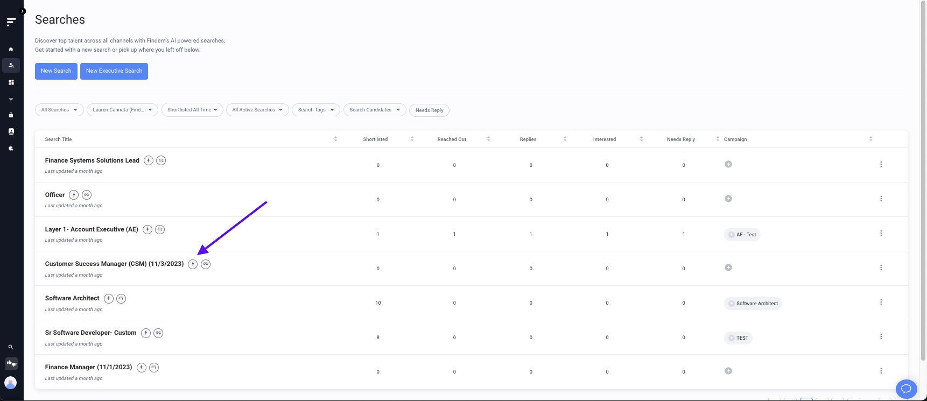Sort by the Reached Out column header

[452, 139]
